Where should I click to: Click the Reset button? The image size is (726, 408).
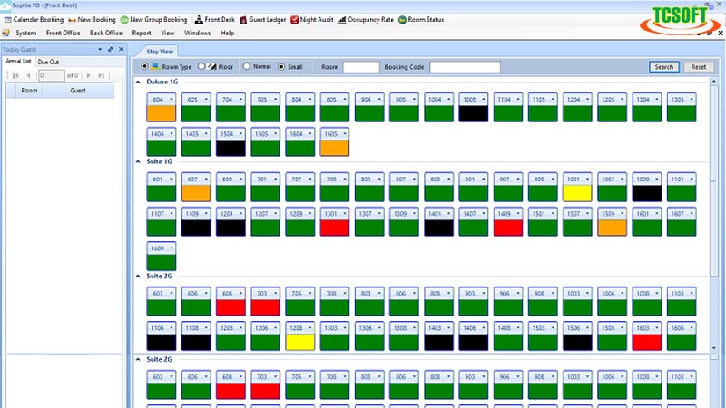coord(699,67)
